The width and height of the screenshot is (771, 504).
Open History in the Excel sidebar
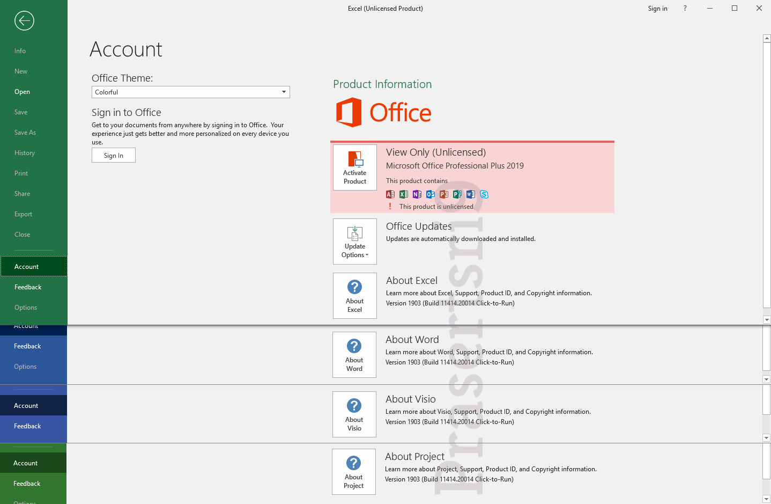(x=34, y=153)
